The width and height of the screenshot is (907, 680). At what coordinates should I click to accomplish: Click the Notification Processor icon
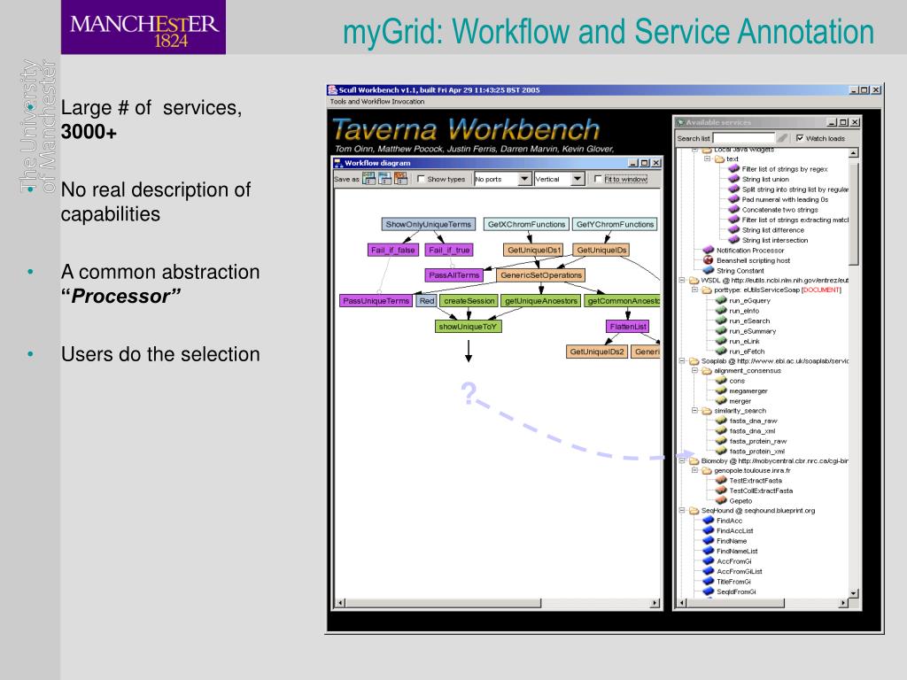point(708,250)
